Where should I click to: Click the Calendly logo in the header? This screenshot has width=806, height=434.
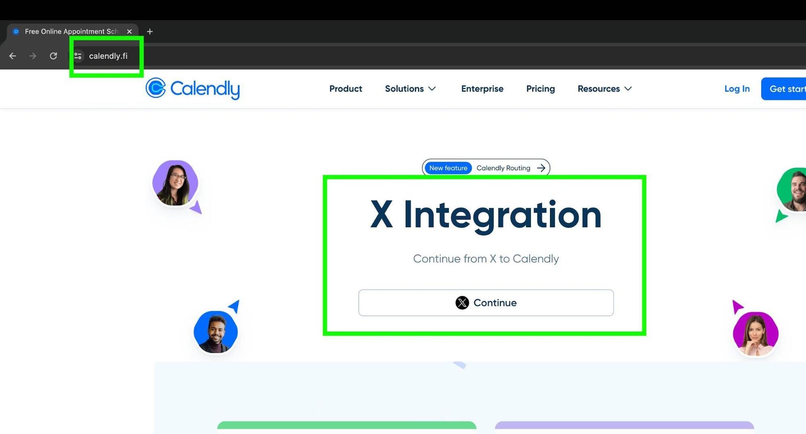[x=193, y=89]
